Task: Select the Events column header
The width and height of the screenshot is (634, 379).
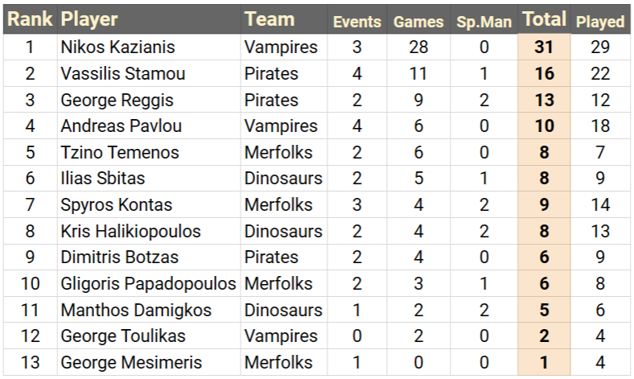Action: tap(356, 22)
